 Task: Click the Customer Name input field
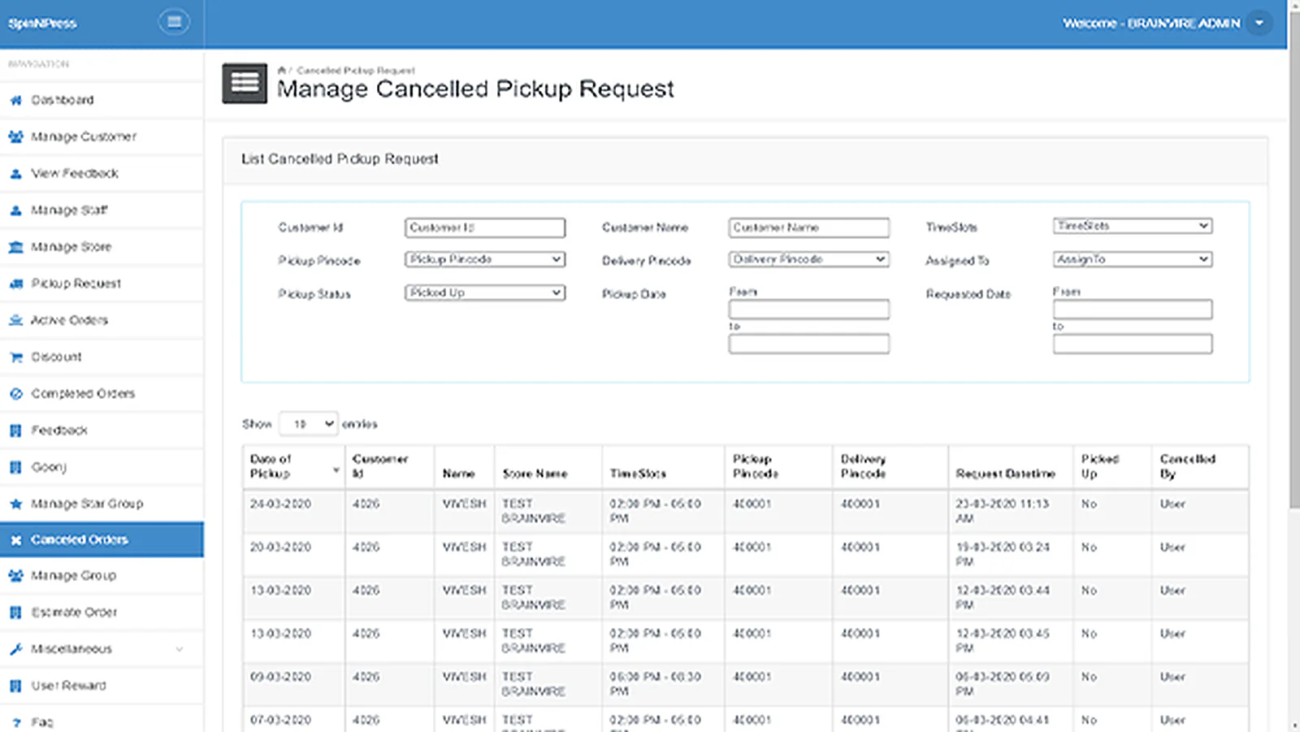coord(808,227)
